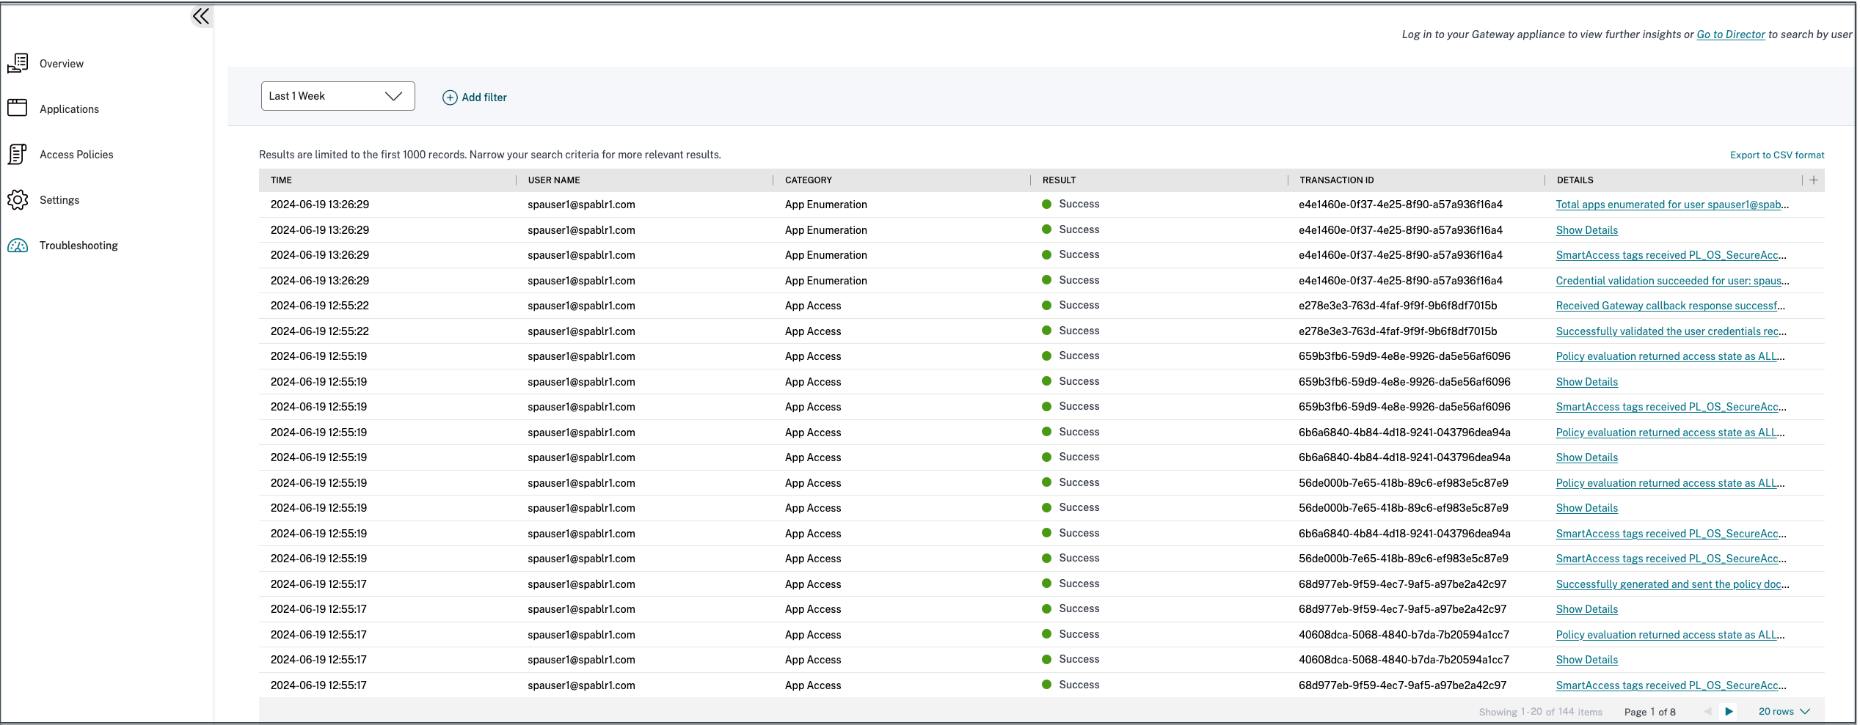The width and height of the screenshot is (1860, 725).
Task: Collapse the sidebar with the double-chevron icon
Action: tap(201, 16)
